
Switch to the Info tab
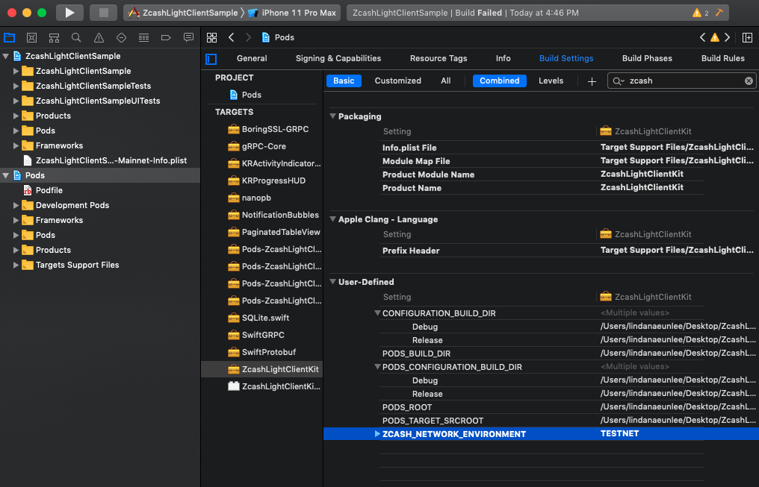(503, 58)
